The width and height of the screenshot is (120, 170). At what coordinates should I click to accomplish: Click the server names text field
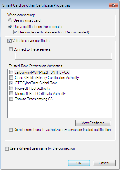pyautogui.click(x=63, y=56)
